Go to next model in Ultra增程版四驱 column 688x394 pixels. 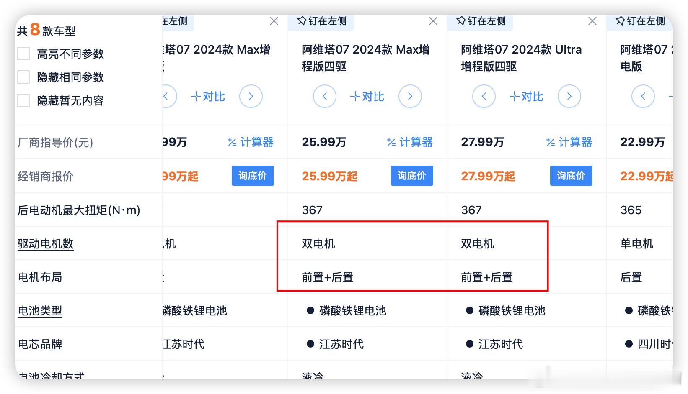click(569, 97)
